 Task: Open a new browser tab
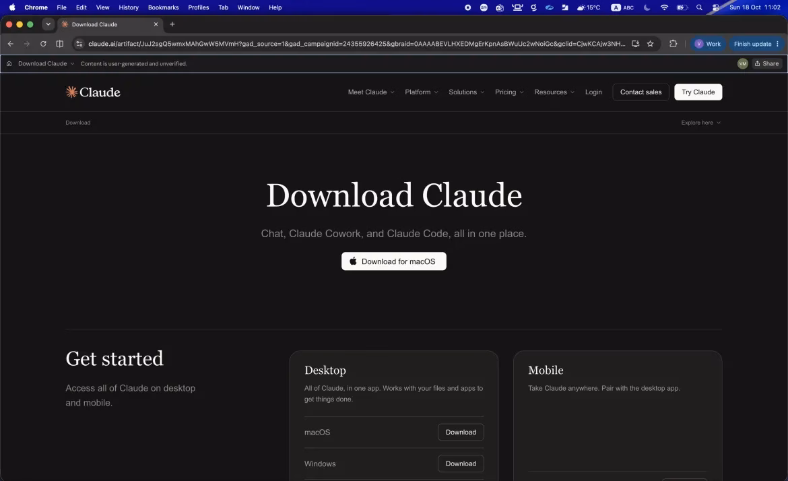[172, 24]
